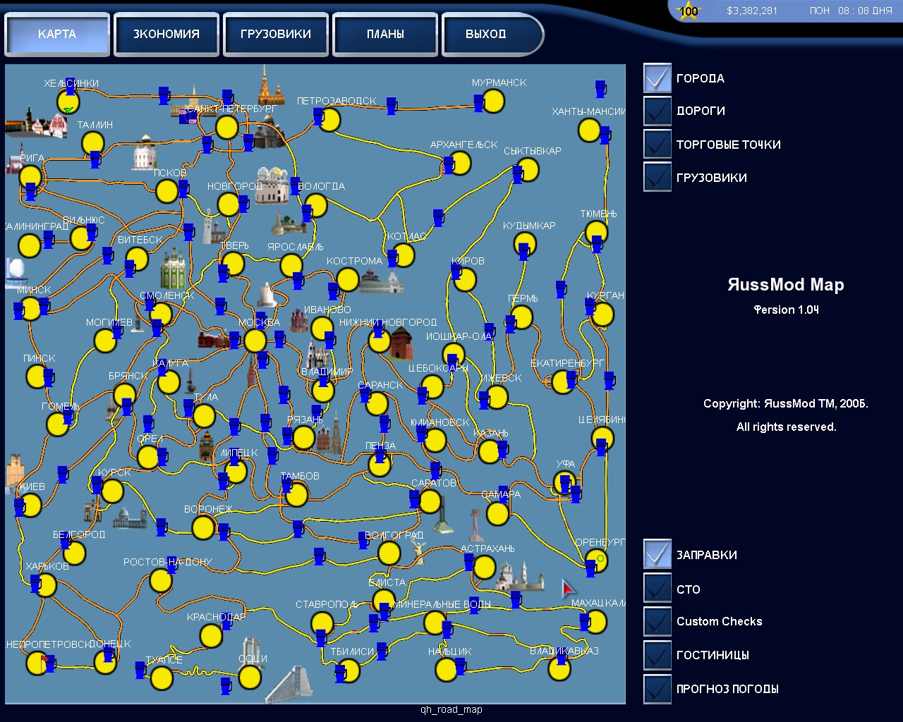903x722 pixels.
Task: Click the Version 1.04 label
Action: [786, 310]
